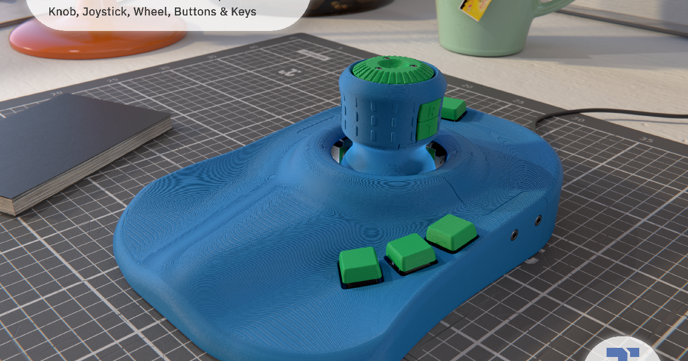This screenshot has width=688, height=361.
Task: Select the leftmost green keycap on the base
Action: 361,266
